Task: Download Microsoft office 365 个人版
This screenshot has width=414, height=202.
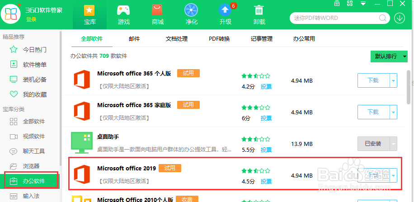Action: click(374, 80)
